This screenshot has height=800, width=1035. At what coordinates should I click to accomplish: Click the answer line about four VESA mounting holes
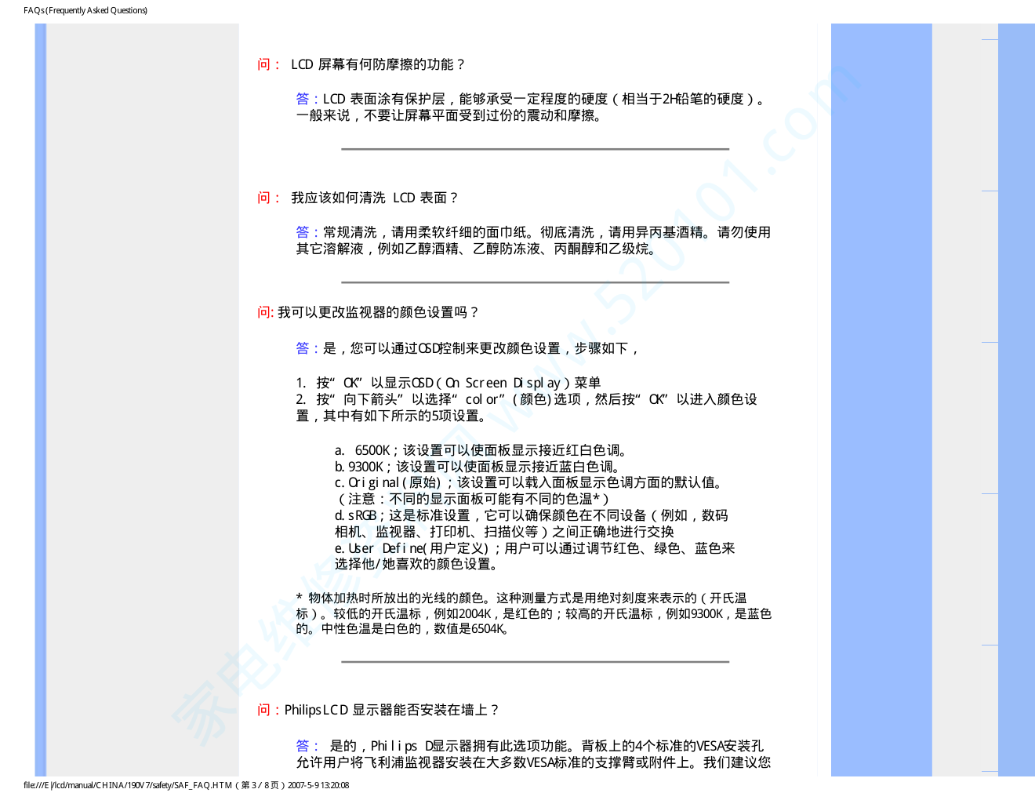click(529, 746)
